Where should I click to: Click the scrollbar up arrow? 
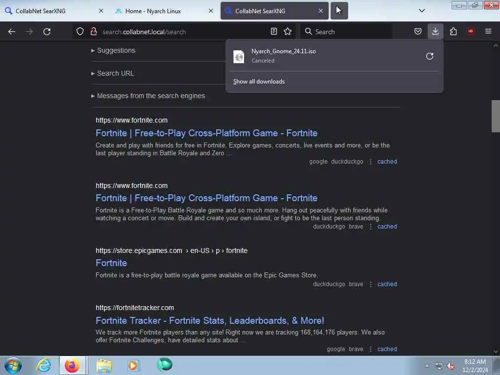click(x=496, y=45)
